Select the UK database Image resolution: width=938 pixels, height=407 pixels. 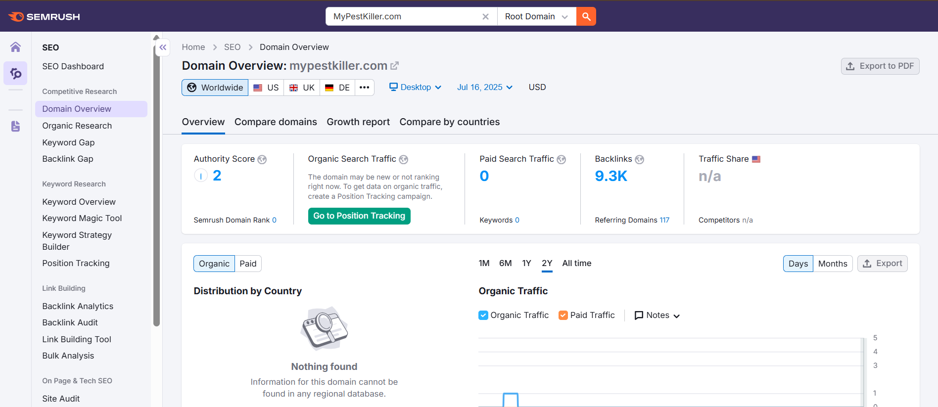[302, 88]
